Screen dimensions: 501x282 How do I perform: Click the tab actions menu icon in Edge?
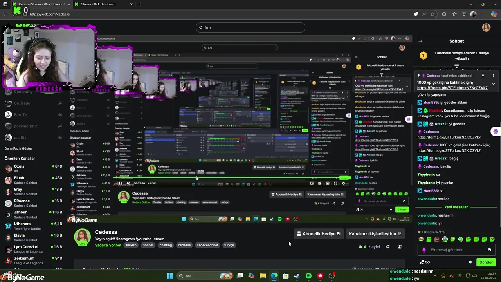(x=5, y=4)
